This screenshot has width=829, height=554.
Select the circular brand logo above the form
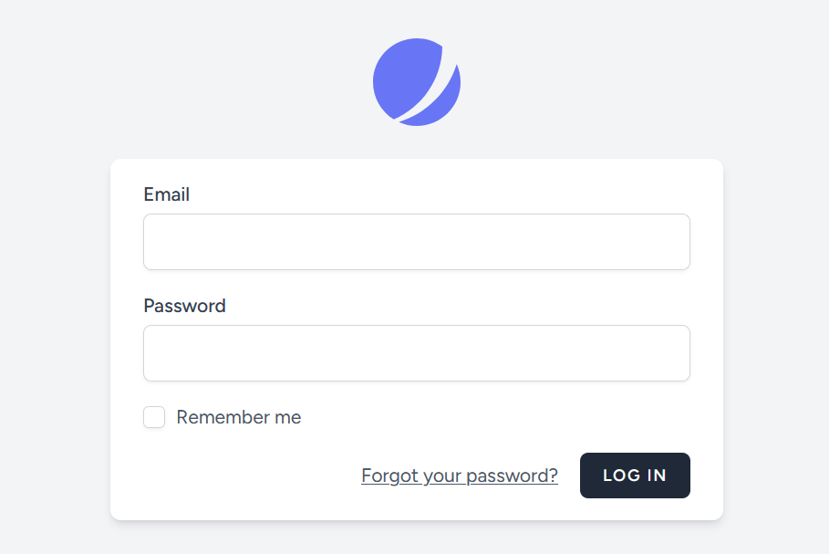point(417,81)
